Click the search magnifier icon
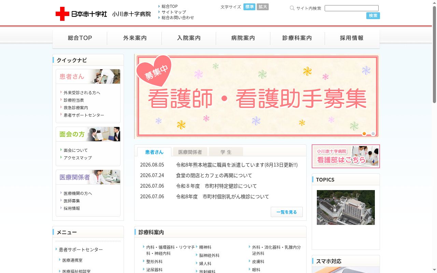This screenshot has width=437, height=273. 292,8
